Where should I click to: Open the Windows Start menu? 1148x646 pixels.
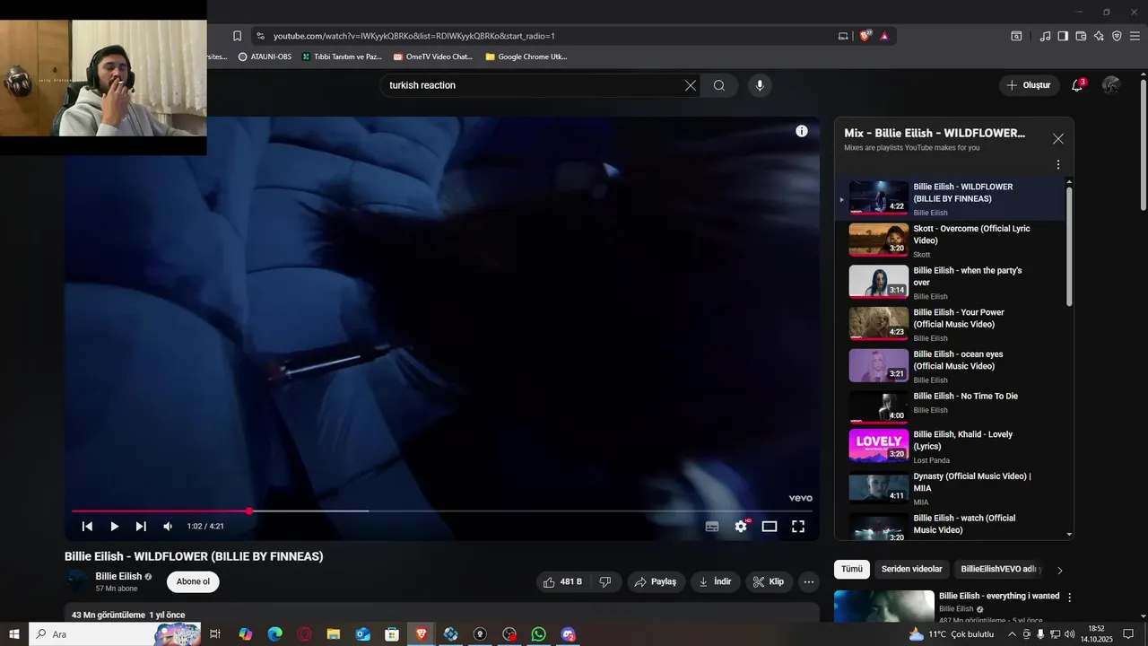coord(13,634)
